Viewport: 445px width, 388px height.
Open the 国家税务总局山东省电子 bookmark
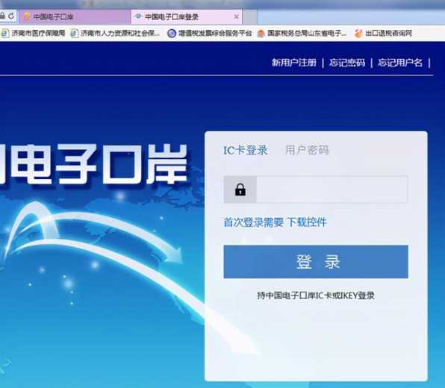click(302, 33)
